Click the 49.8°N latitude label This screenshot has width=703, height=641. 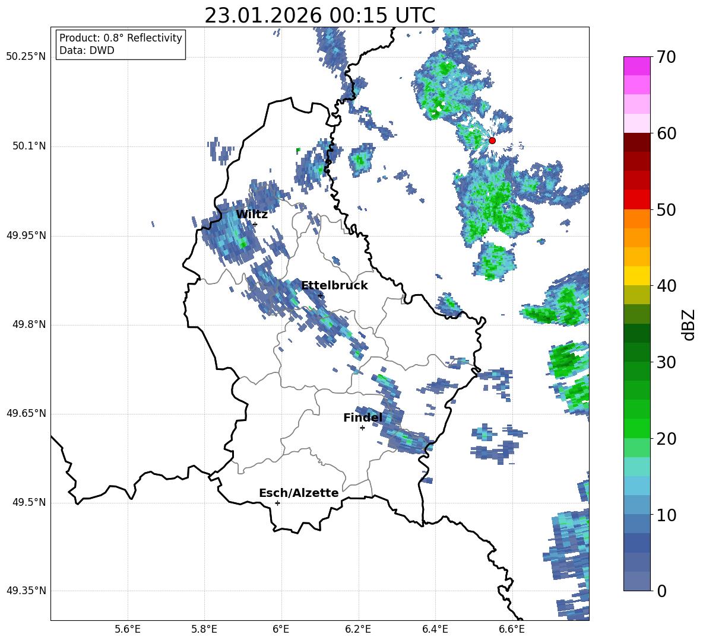click(x=29, y=324)
